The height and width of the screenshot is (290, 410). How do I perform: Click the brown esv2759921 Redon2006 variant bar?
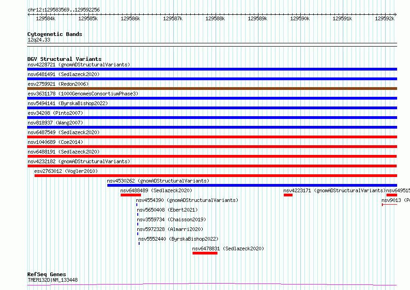point(212,89)
